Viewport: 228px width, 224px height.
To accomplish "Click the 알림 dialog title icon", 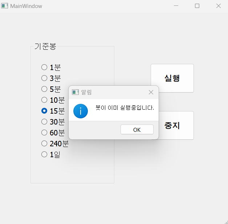I will 75,92.
